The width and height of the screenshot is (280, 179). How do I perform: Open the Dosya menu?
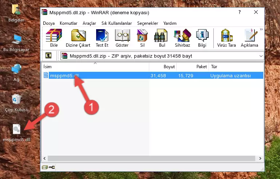coord(49,23)
